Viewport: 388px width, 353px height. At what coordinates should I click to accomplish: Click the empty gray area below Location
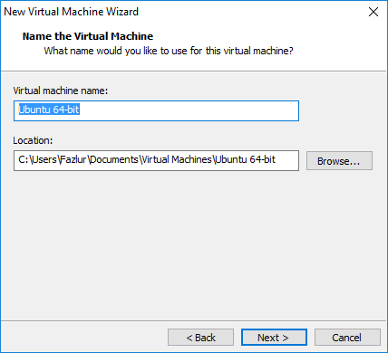click(x=193, y=244)
